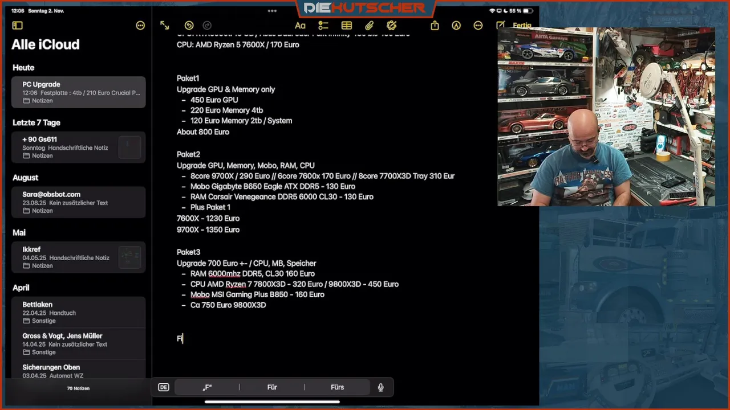The width and height of the screenshot is (730, 410).
Task: Switch keyboard language with the DE button
Action: coord(164,387)
